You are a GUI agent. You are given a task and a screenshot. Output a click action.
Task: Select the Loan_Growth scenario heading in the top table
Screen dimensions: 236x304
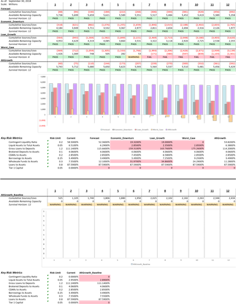point(8,35)
